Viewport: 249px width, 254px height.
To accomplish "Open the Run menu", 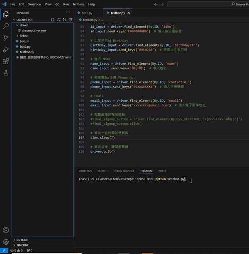I will (x=66, y=4).
